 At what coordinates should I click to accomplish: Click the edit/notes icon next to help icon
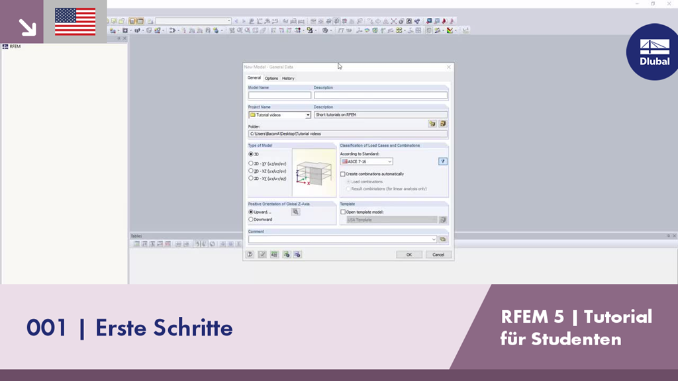(262, 255)
